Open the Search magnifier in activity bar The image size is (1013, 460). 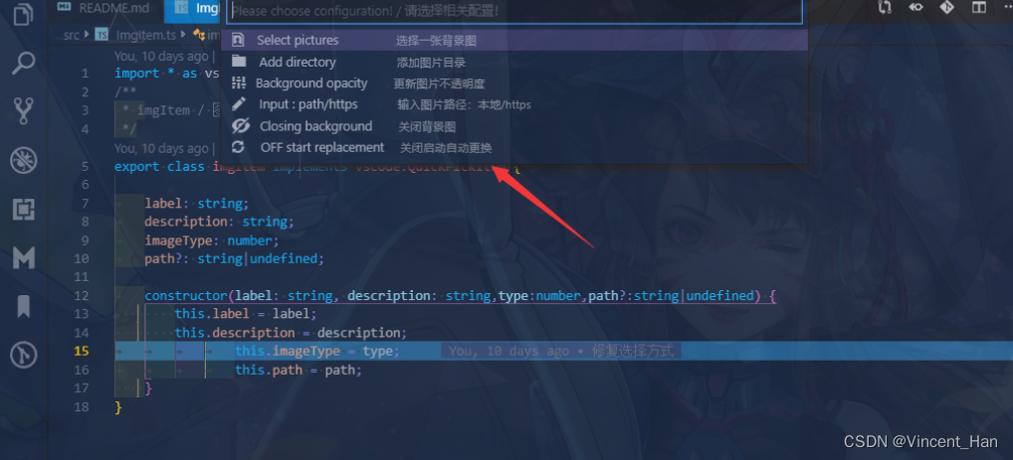[24, 64]
